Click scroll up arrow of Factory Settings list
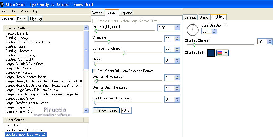The width and height of the screenshot is (273, 137). click(86, 28)
